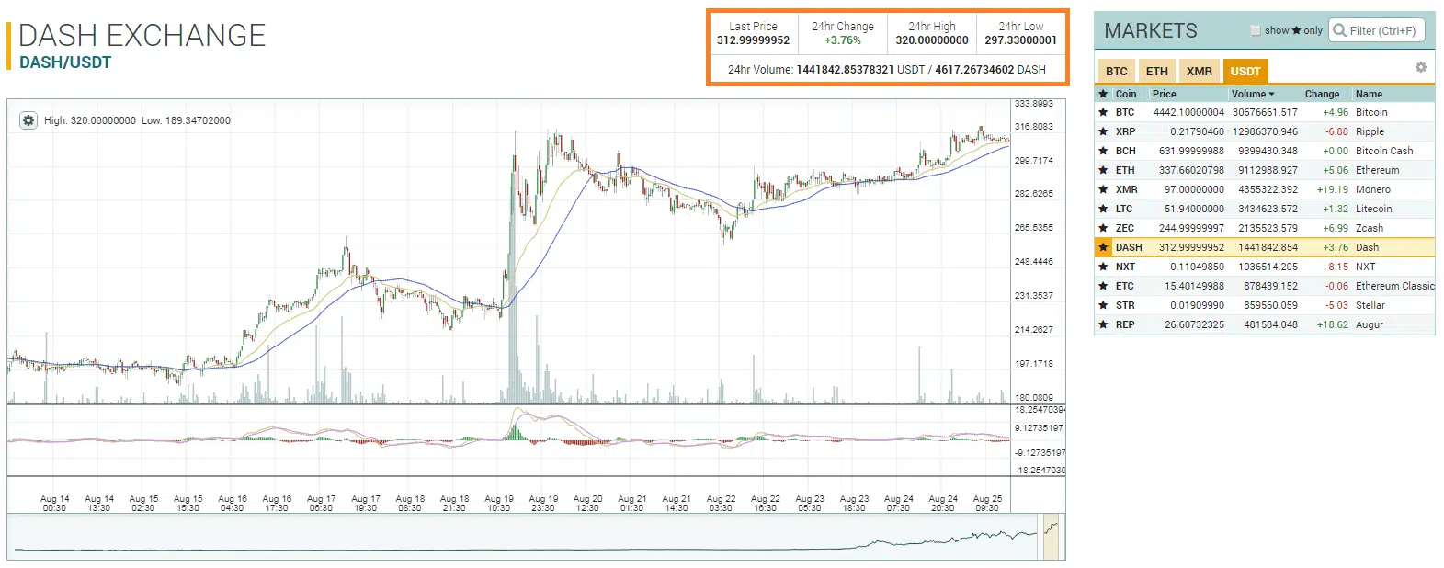
Task: Click the 24hr Change +3.76% value
Action: 842,40
